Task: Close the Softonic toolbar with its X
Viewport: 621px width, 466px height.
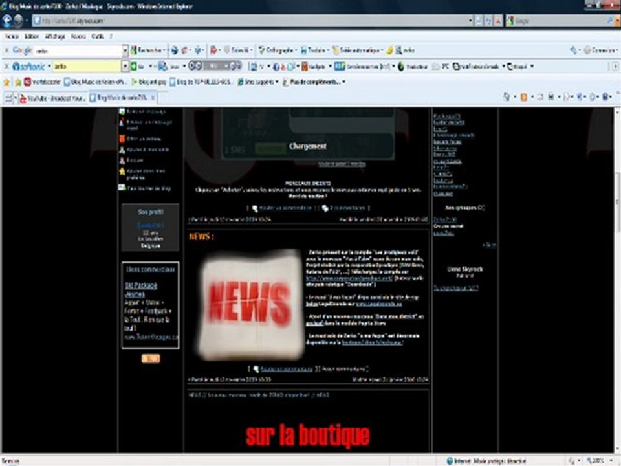Action: pyautogui.click(x=6, y=66)
